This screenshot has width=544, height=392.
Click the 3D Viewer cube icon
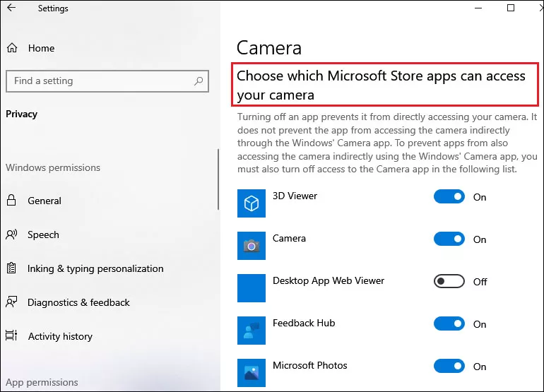point(252,203)
